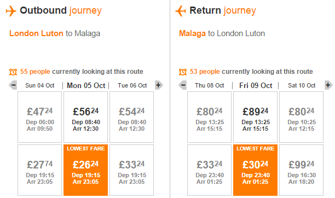The width and height of the screenshot is (335, 198).
Task: Click alarm clock icon beside 55 people
Action: 13,72
